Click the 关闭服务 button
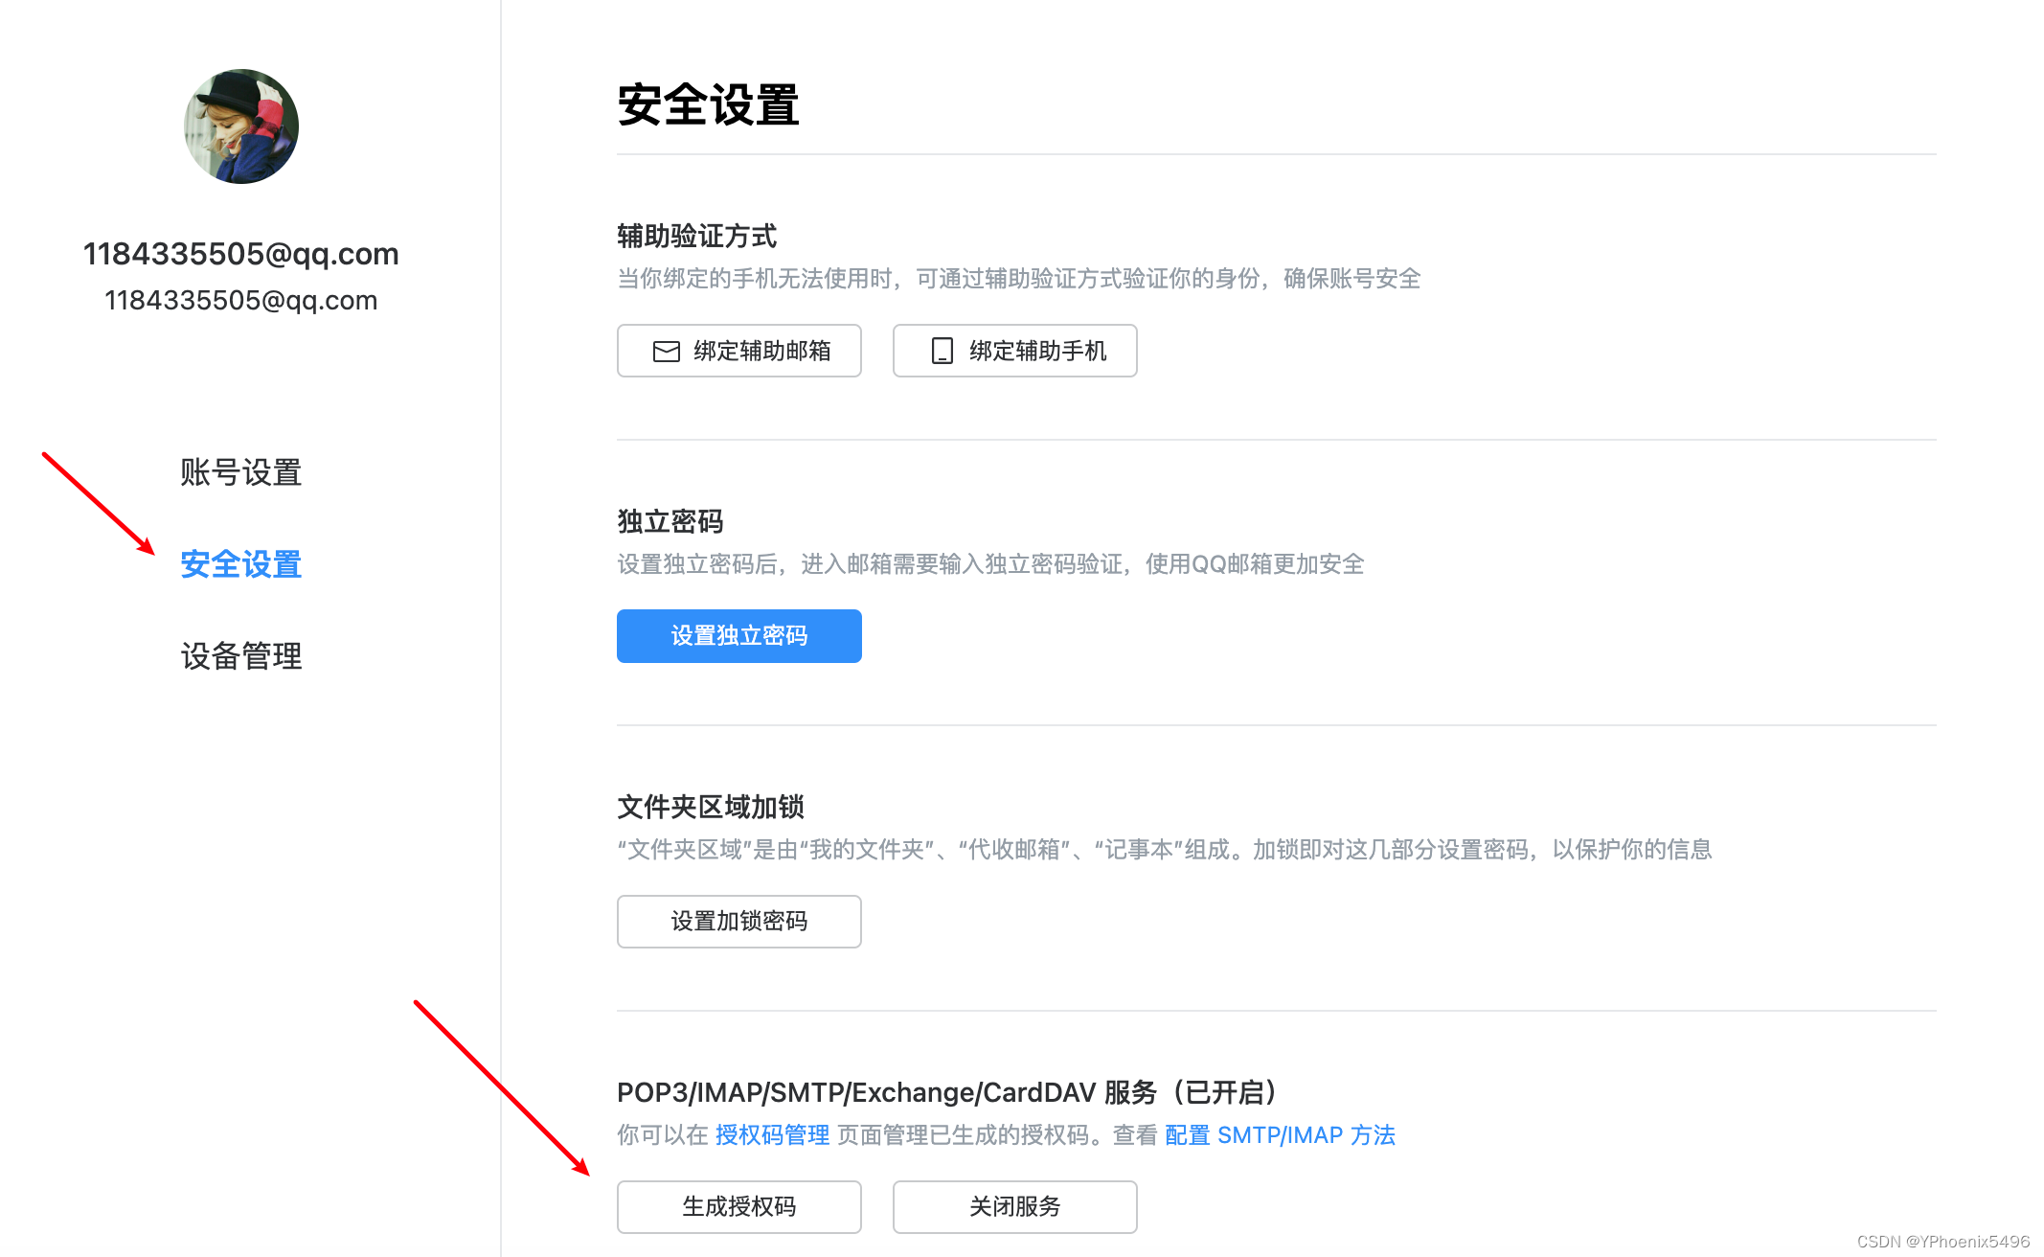The width and height of the screenshot is (2044, 1257). coord(1014,1207)
